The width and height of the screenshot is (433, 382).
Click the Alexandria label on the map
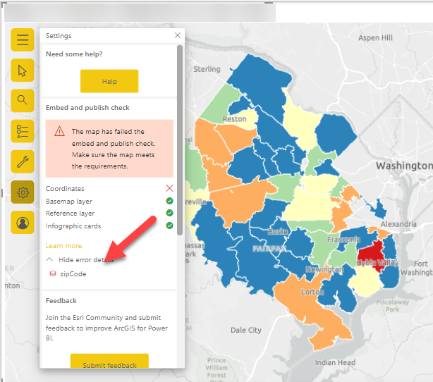(398, 224)
